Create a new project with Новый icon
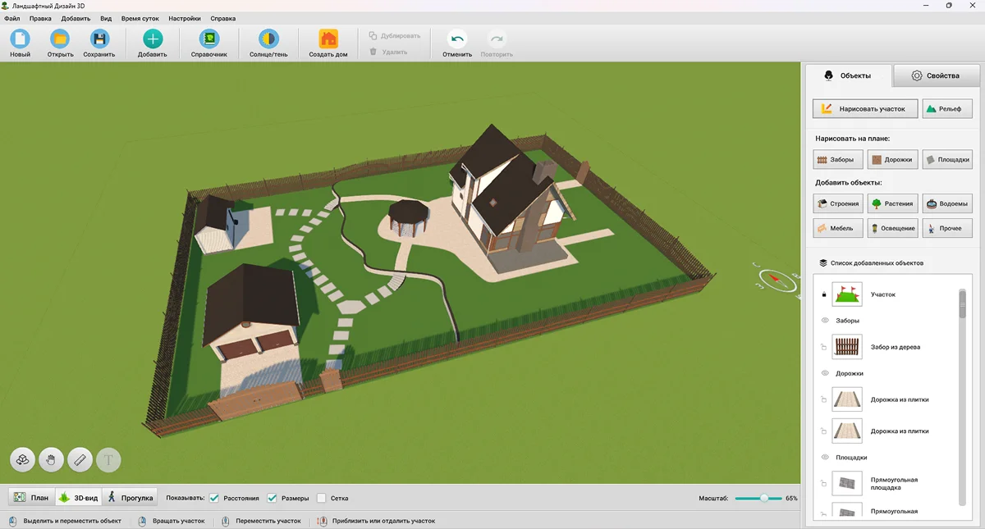 tap(20, 39)
